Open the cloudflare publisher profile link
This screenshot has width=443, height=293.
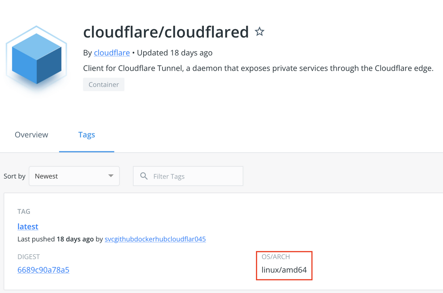pos(112,53)
